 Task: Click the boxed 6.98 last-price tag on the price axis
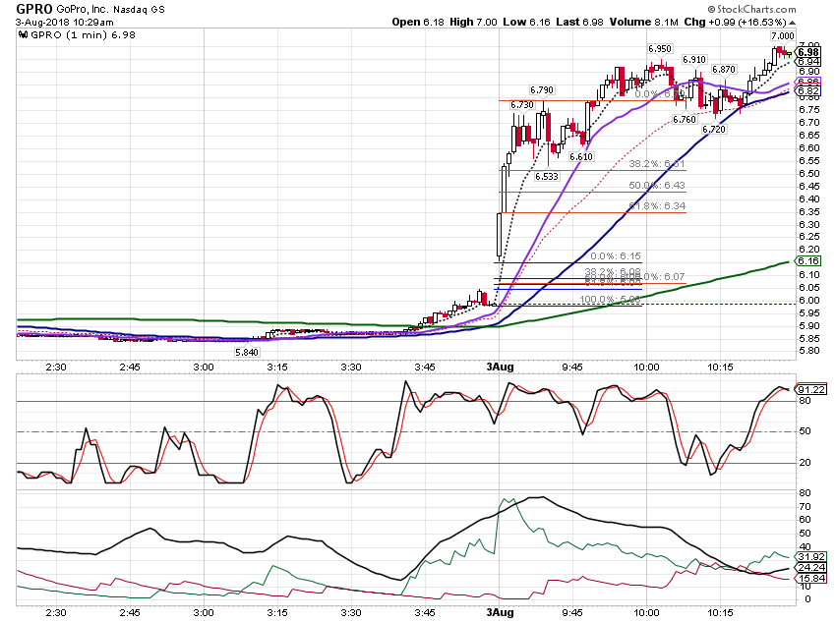tap(808, 52)
